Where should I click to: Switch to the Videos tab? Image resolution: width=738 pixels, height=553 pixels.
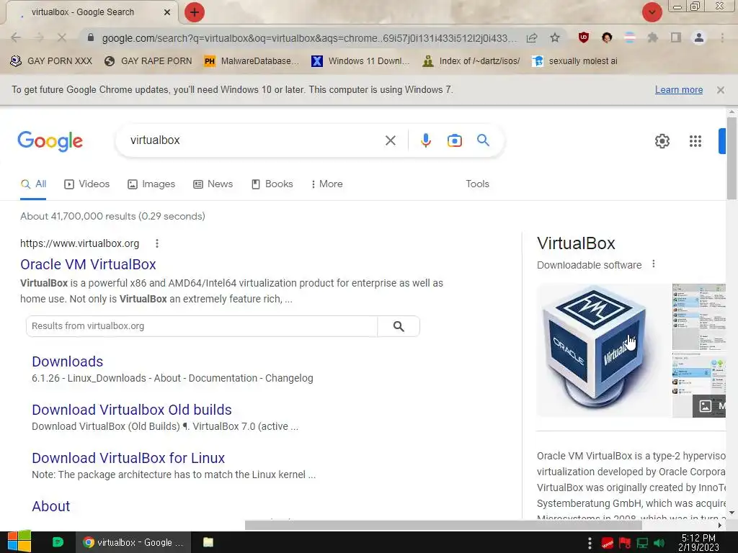point(86,184)
